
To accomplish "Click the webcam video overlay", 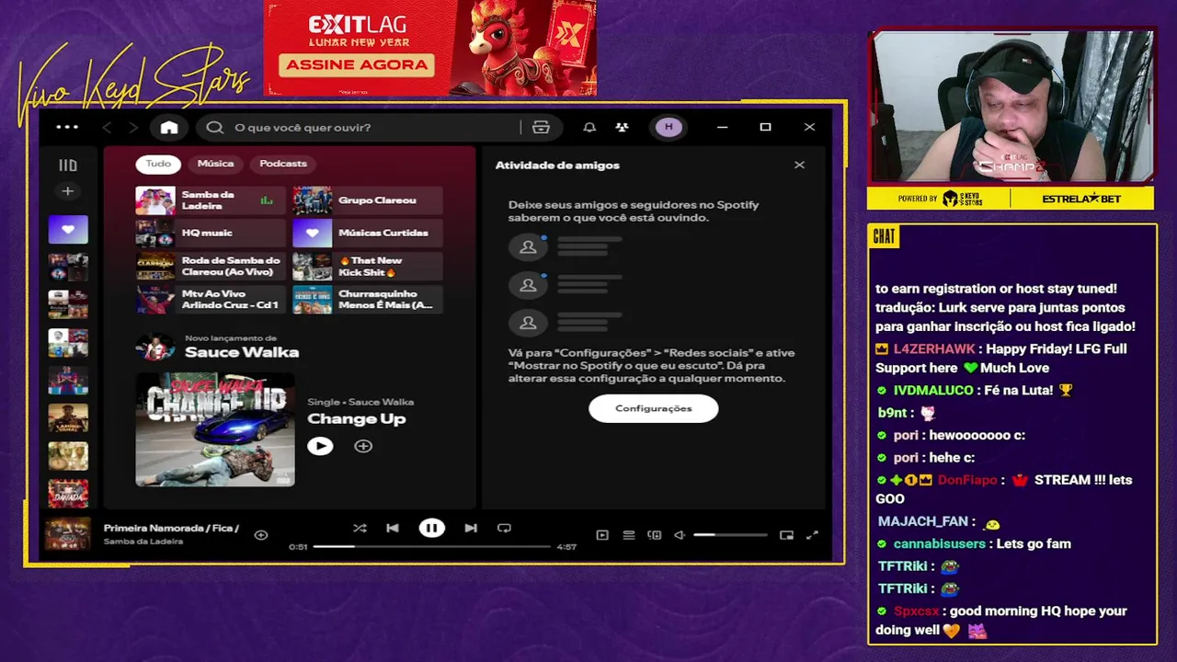I will tap(1011, 105).
